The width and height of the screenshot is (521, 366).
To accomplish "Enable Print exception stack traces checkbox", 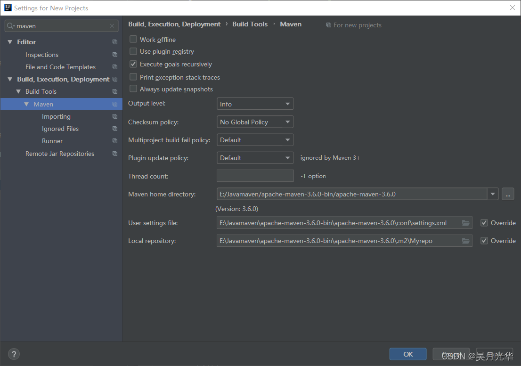I will coord(133,77).
